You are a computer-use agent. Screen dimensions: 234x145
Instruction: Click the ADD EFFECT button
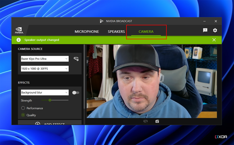point(50,123)
